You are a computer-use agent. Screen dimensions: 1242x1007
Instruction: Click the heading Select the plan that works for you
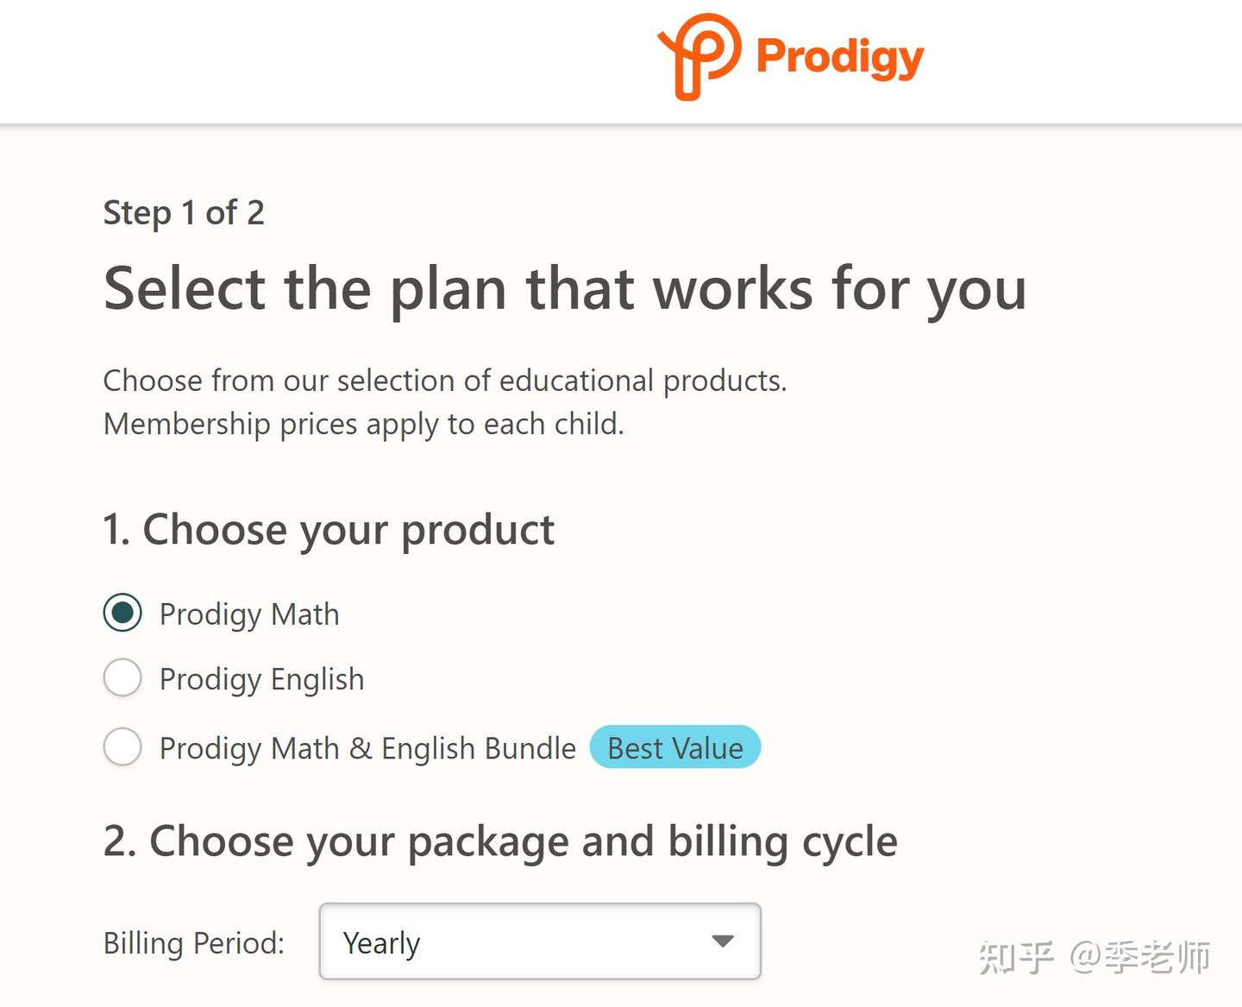(x=565, y=289)
